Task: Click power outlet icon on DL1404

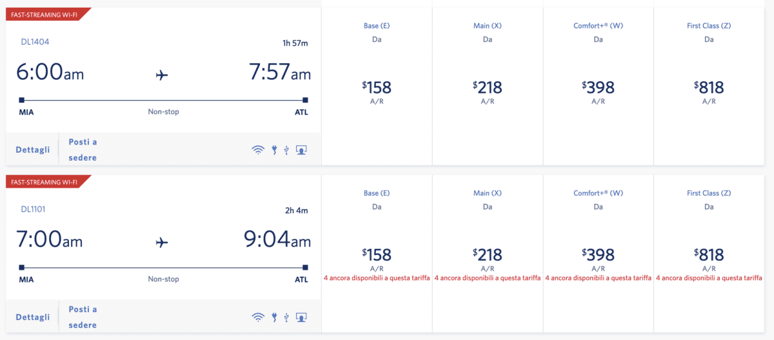Action: tap(274, 150)
